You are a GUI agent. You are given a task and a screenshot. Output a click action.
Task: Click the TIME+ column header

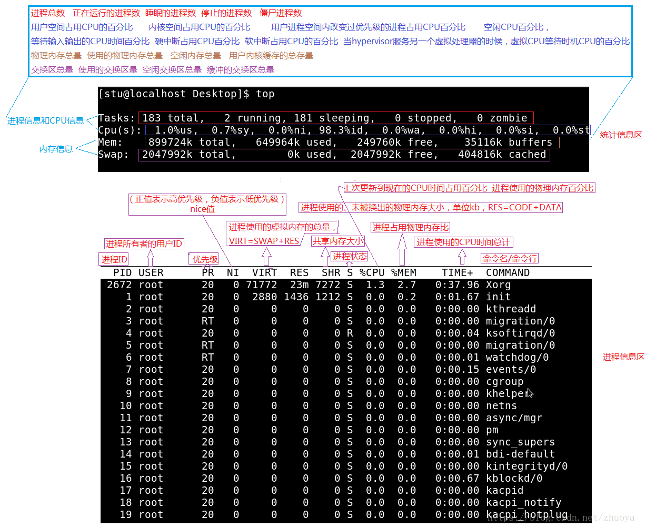457,272
